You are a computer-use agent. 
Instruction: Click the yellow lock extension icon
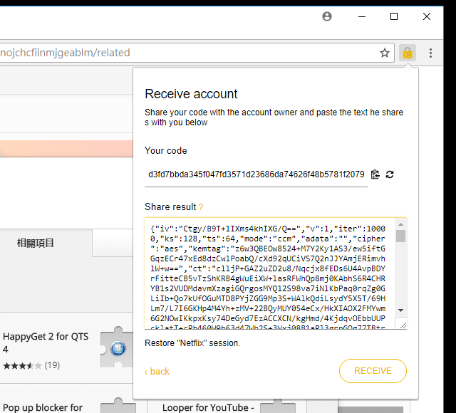[x=407, y=53]
